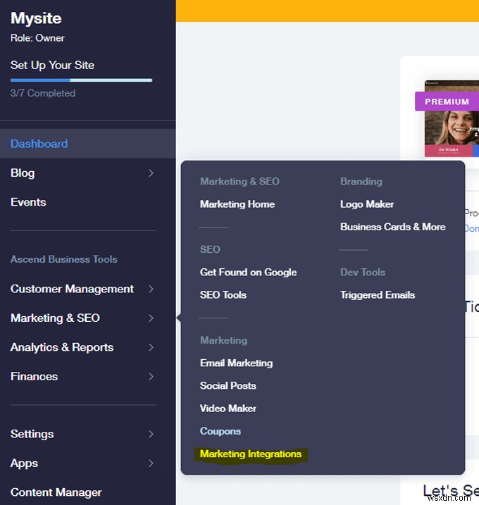
Task: Click Set Up Your Site heading
Action: [53, 66]
